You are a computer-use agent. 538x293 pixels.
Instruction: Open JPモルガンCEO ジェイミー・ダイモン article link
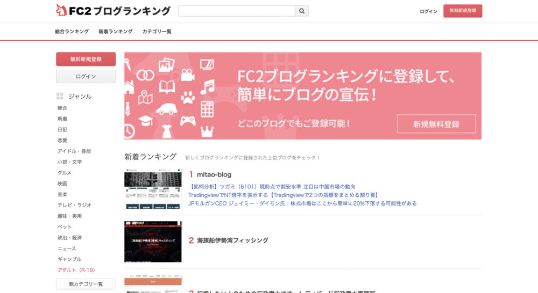302,203
